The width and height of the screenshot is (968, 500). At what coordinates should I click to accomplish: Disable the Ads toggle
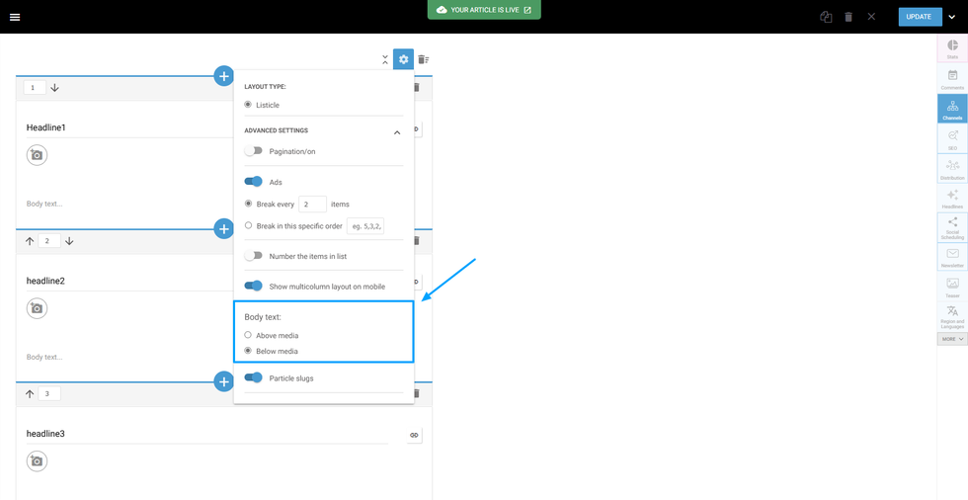pos(254,182)
